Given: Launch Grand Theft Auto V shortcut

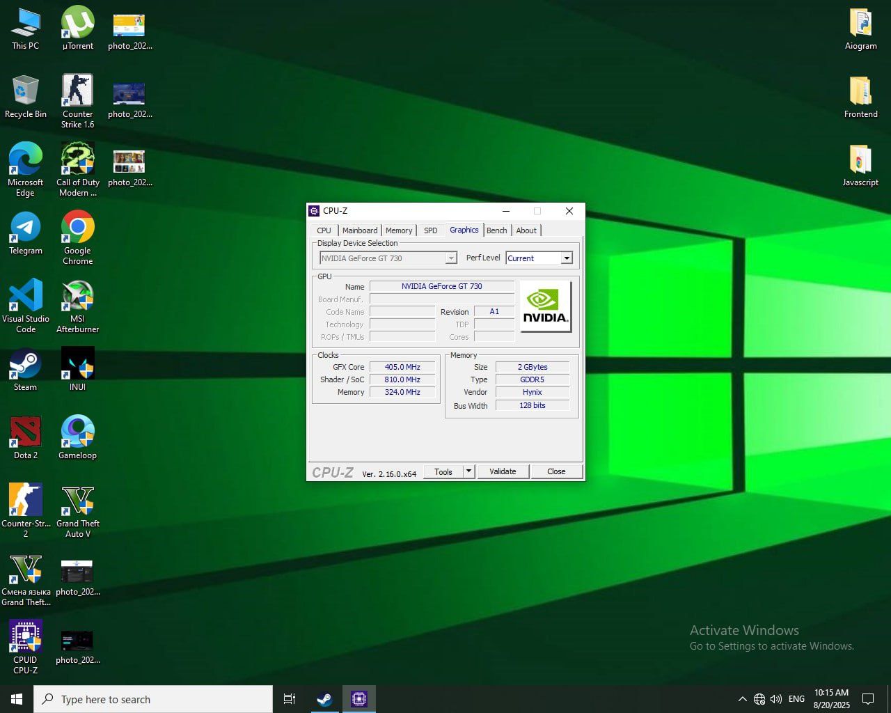Looking at the screenshot, I should pos(77,511).
